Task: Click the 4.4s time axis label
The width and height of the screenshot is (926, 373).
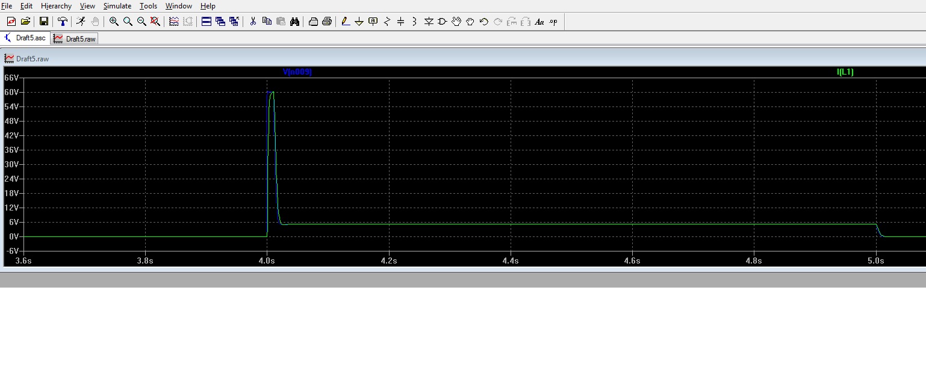Action: pos(511,260)
